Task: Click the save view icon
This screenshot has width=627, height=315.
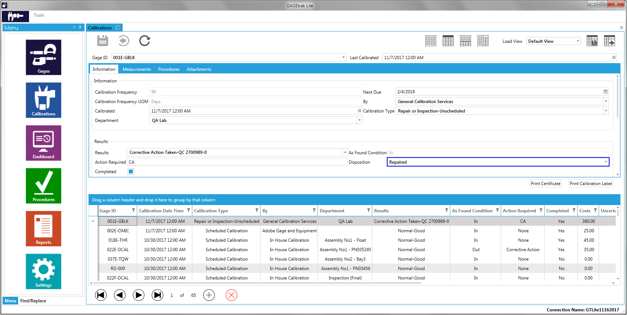Action: (x=592, y=41)
